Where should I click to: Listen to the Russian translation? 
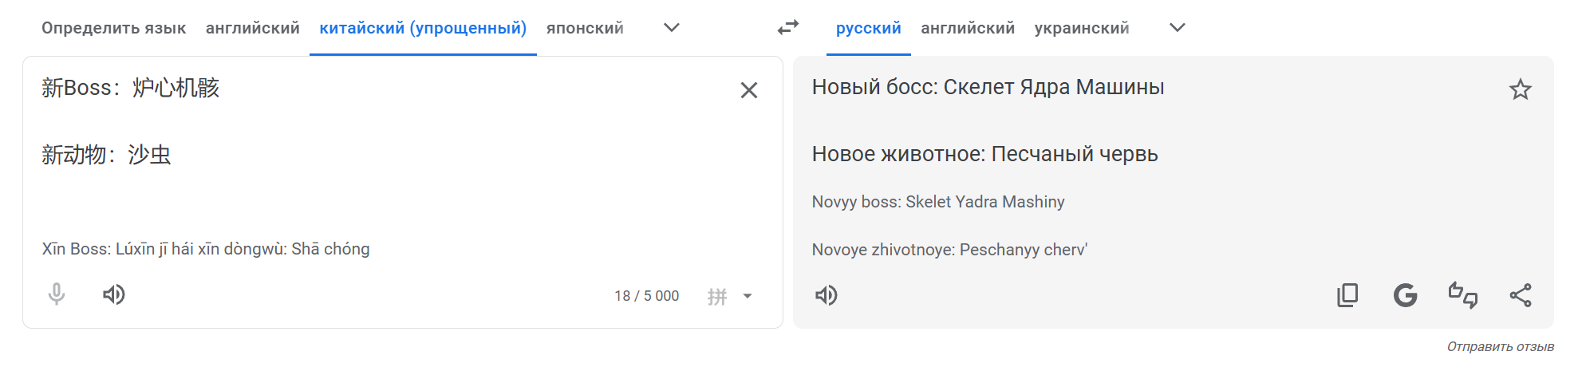click(x=827, y=295)
